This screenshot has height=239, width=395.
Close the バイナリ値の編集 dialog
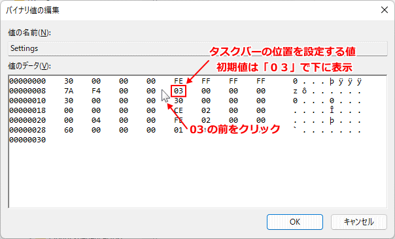385,10
